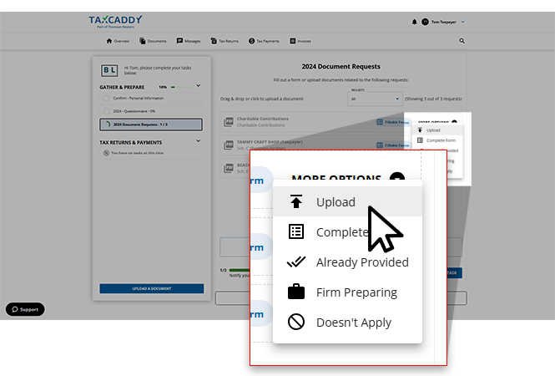The image size is (555, 376).
Task: Click the 1/3 requests progress bar
Action: coord(240,270)
